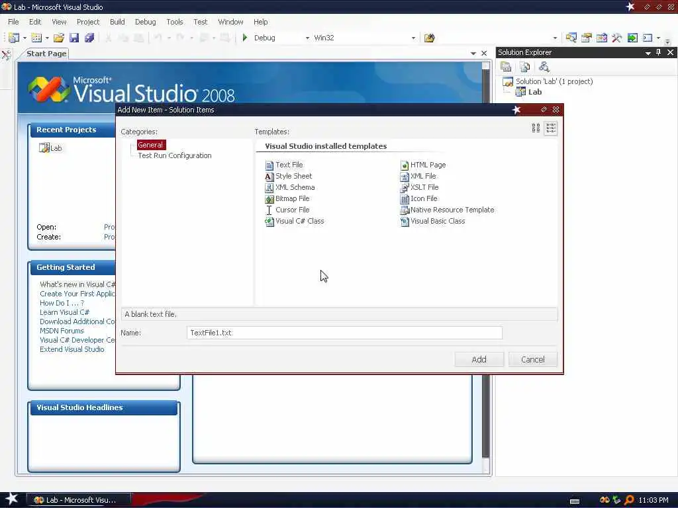
Task: Open the Build menu
Action: [117, 22]
